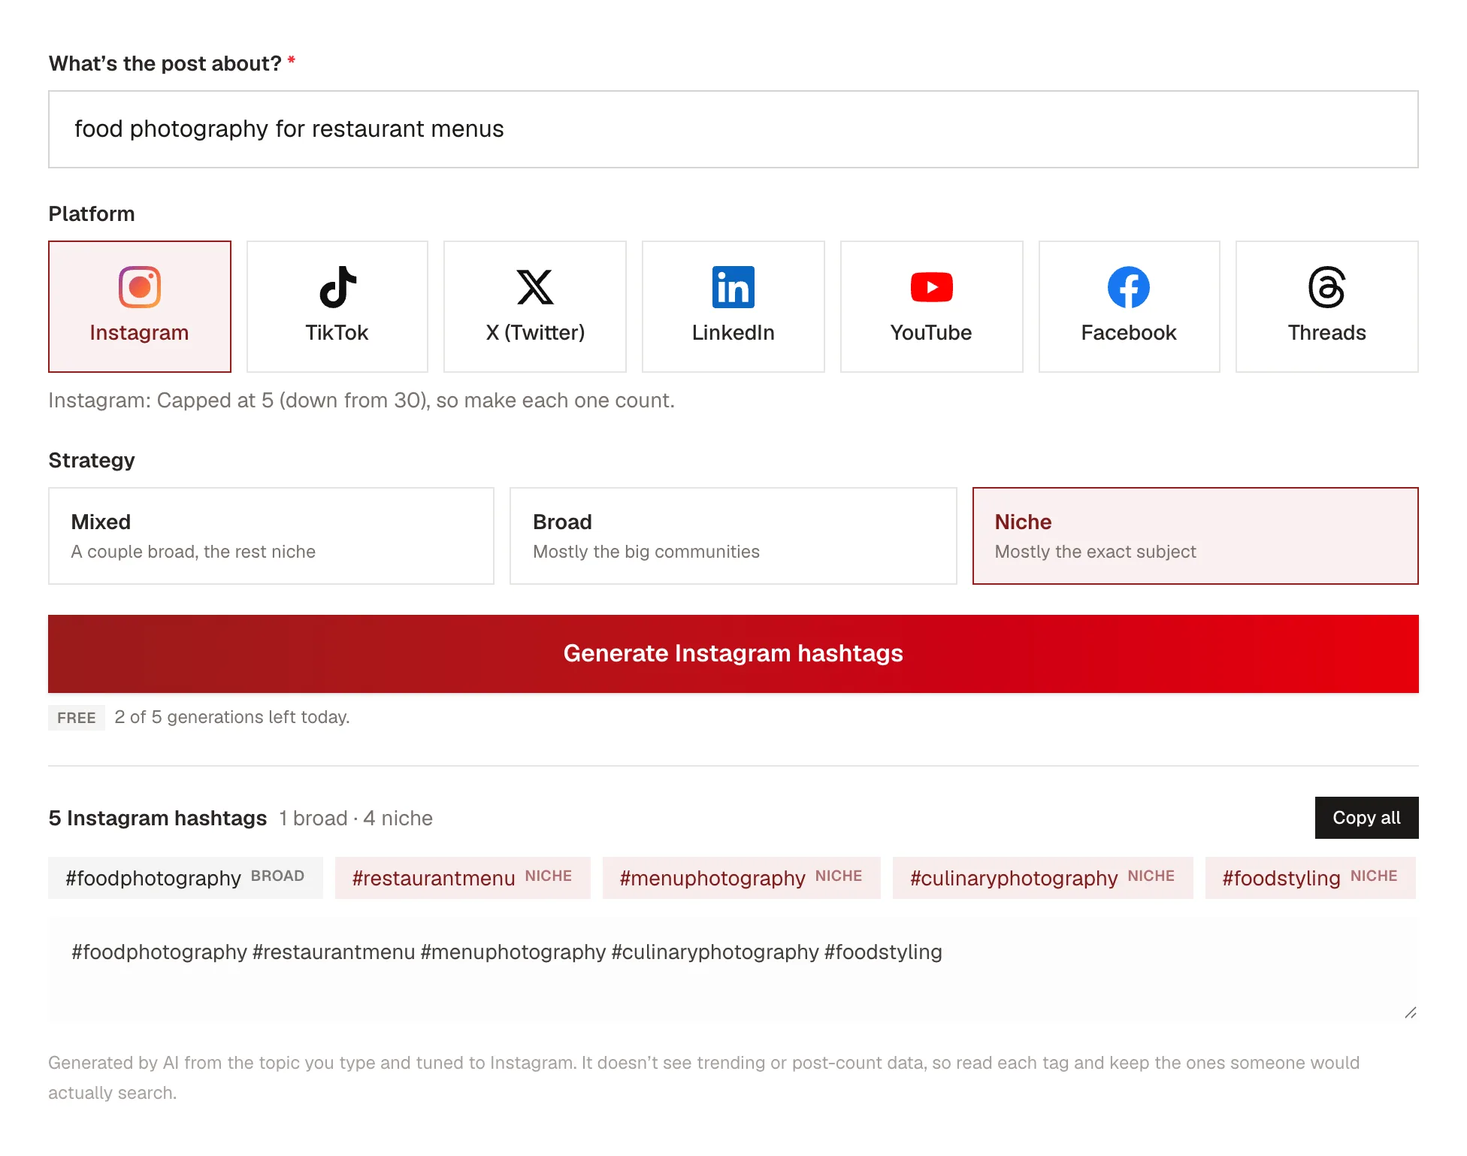Viewport: 1467px width, 1156px height.
Task: Click the "Strategy" section label
Action: (92, 461)
